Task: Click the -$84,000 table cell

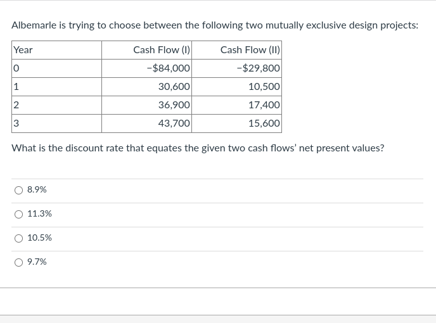Action: pos(147,68)
